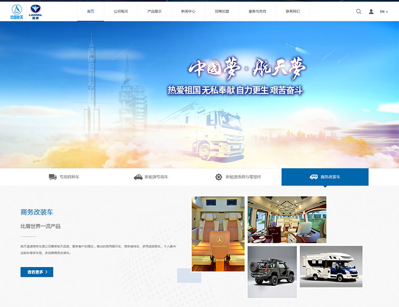Go to 产品展示 in navigation
The height and width of the screenshot is (307, 399).
(x=154, y=11)
